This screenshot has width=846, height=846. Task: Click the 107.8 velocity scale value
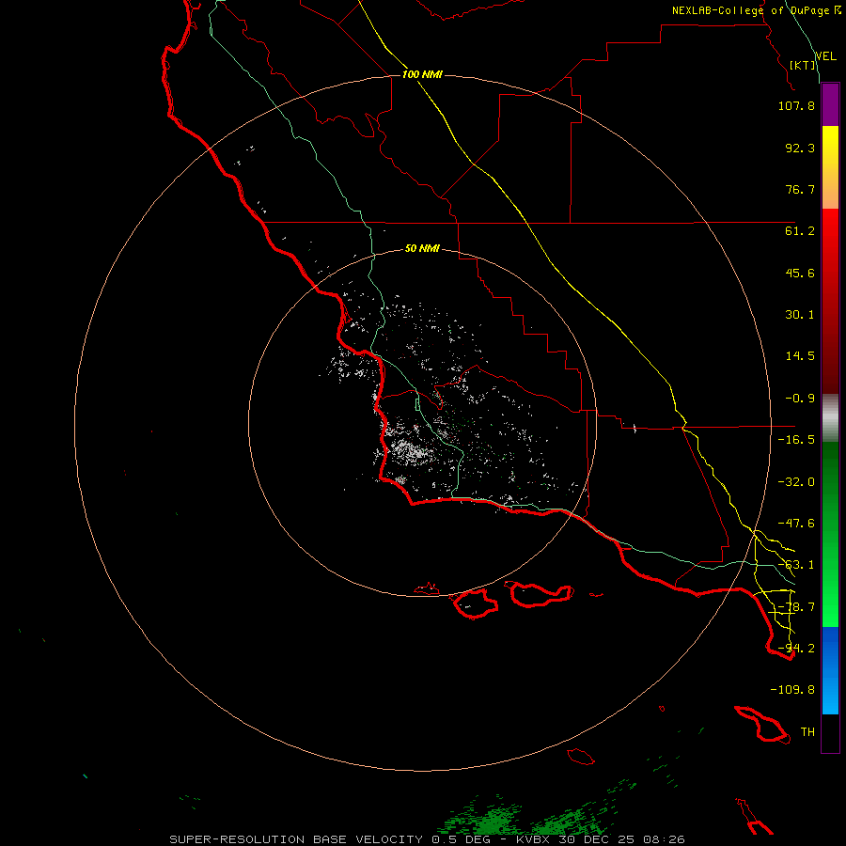tap(796, 105)
